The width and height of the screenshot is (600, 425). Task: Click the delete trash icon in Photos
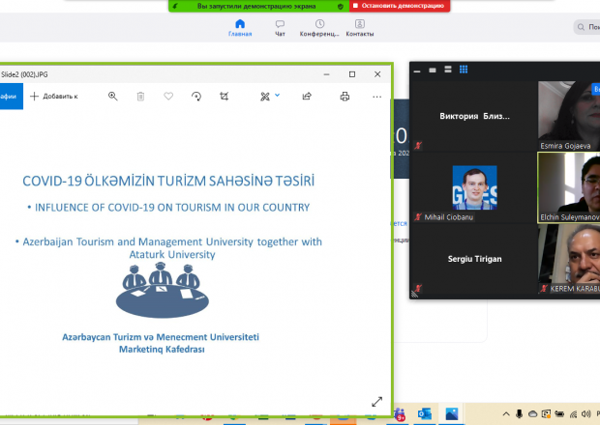pos(140,97)
